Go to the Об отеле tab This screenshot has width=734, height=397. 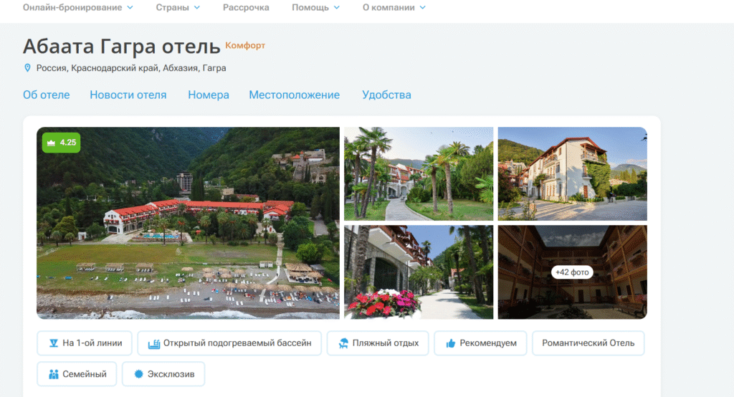(47, 95)
